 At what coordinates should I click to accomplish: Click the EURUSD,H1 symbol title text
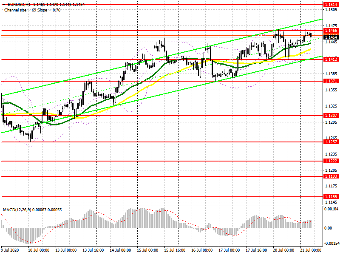[19, 5]
